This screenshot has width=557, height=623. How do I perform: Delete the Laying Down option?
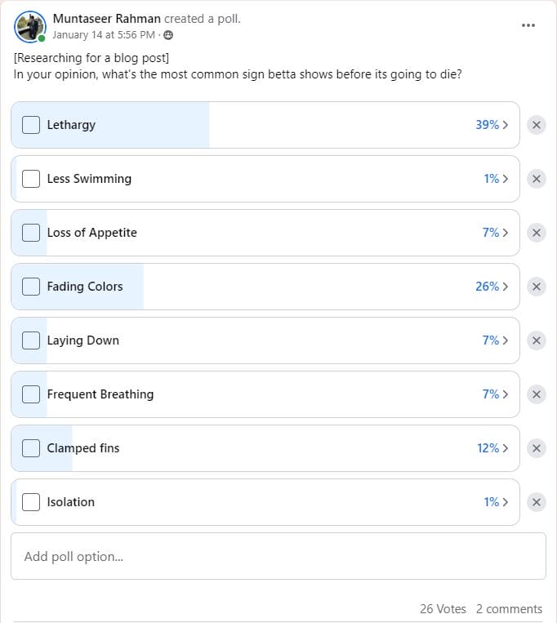(x=536, y=340)
